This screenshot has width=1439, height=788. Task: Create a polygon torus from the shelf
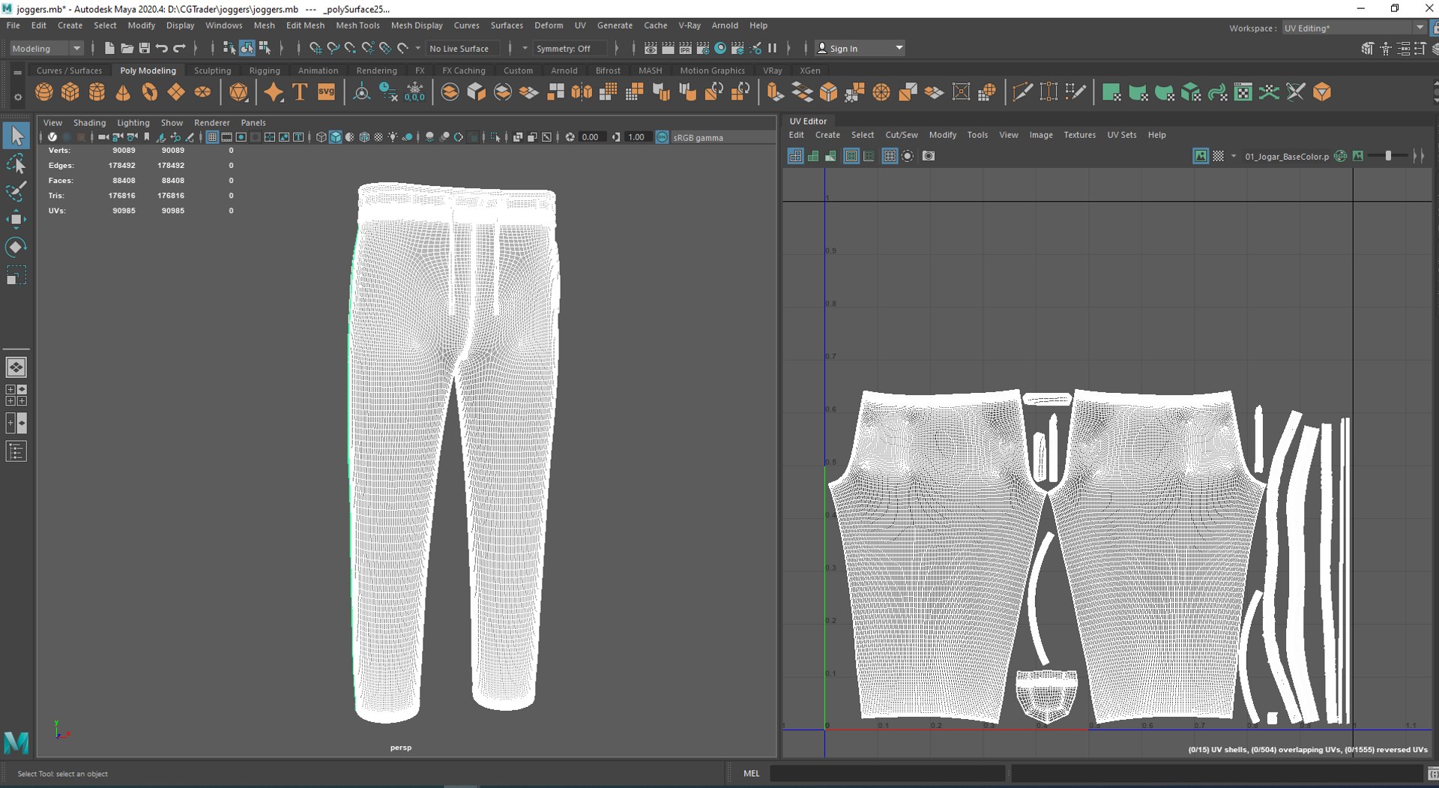tap(150, 92)
